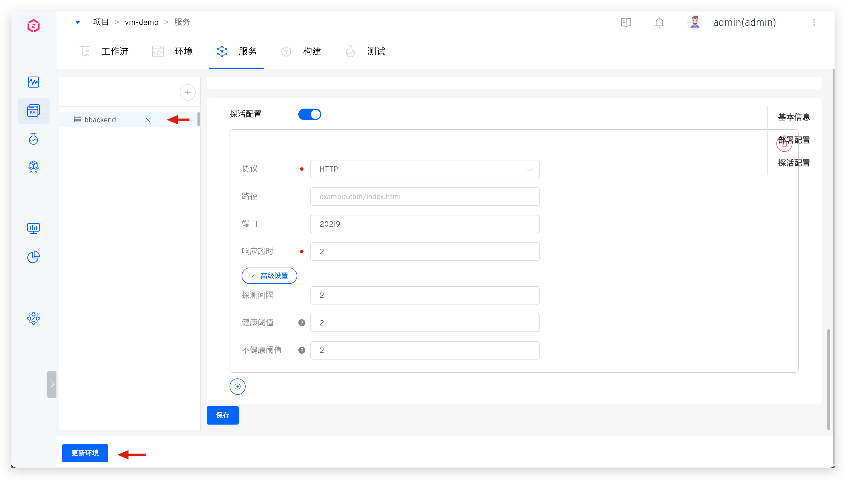Open the data dashboard monitor icon
This screenshot has width=846, height=479.
coord(34,228)
